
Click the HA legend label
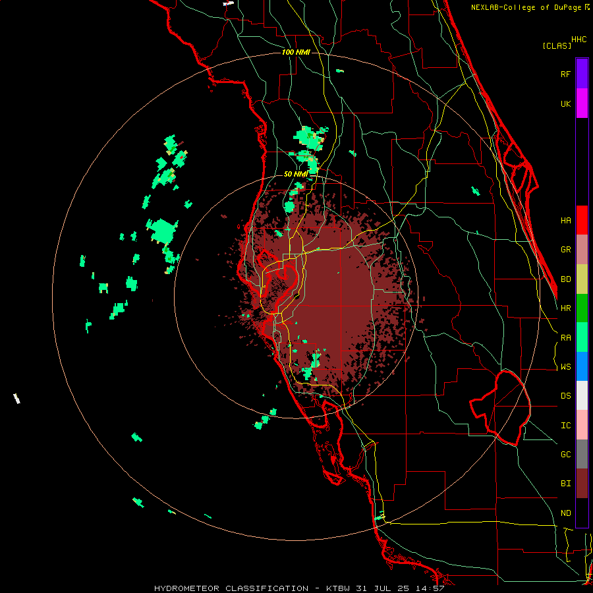click(x=565, y=220)
